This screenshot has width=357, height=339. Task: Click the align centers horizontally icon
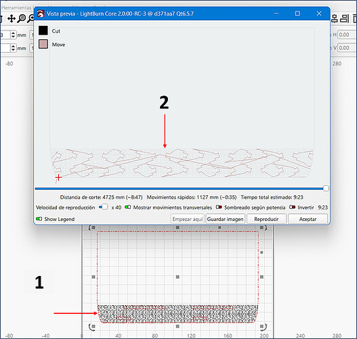[x=334, y=19]
